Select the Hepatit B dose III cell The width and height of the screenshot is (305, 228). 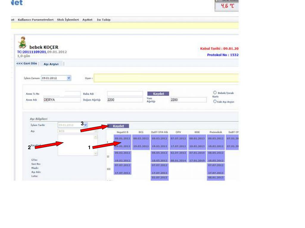(x=122, y=169)
